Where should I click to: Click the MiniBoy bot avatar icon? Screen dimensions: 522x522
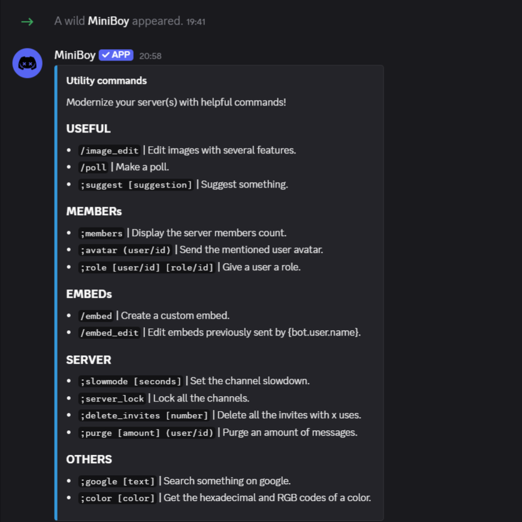coord(27,63)
